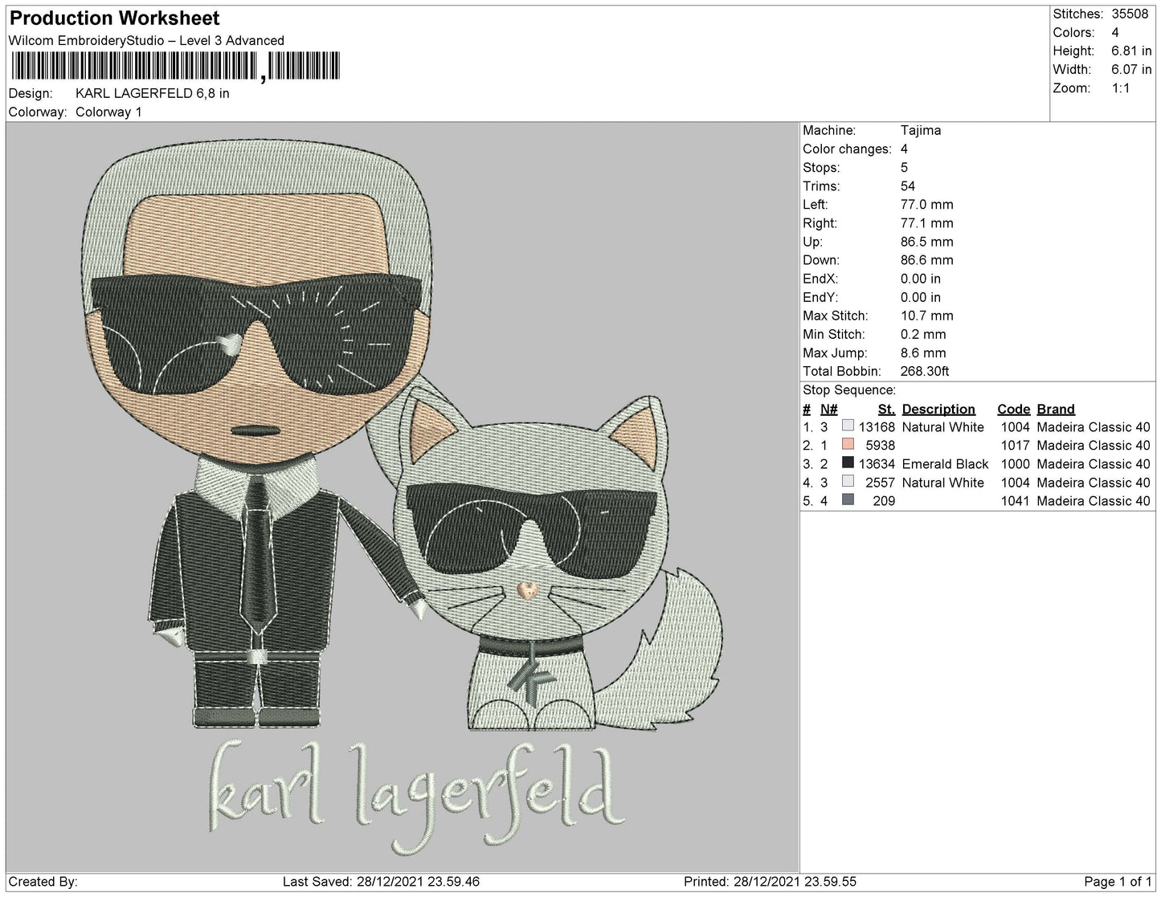Click the 'Emerald Black' description
Screen dimensions: 1161x897
coord(945,464)
